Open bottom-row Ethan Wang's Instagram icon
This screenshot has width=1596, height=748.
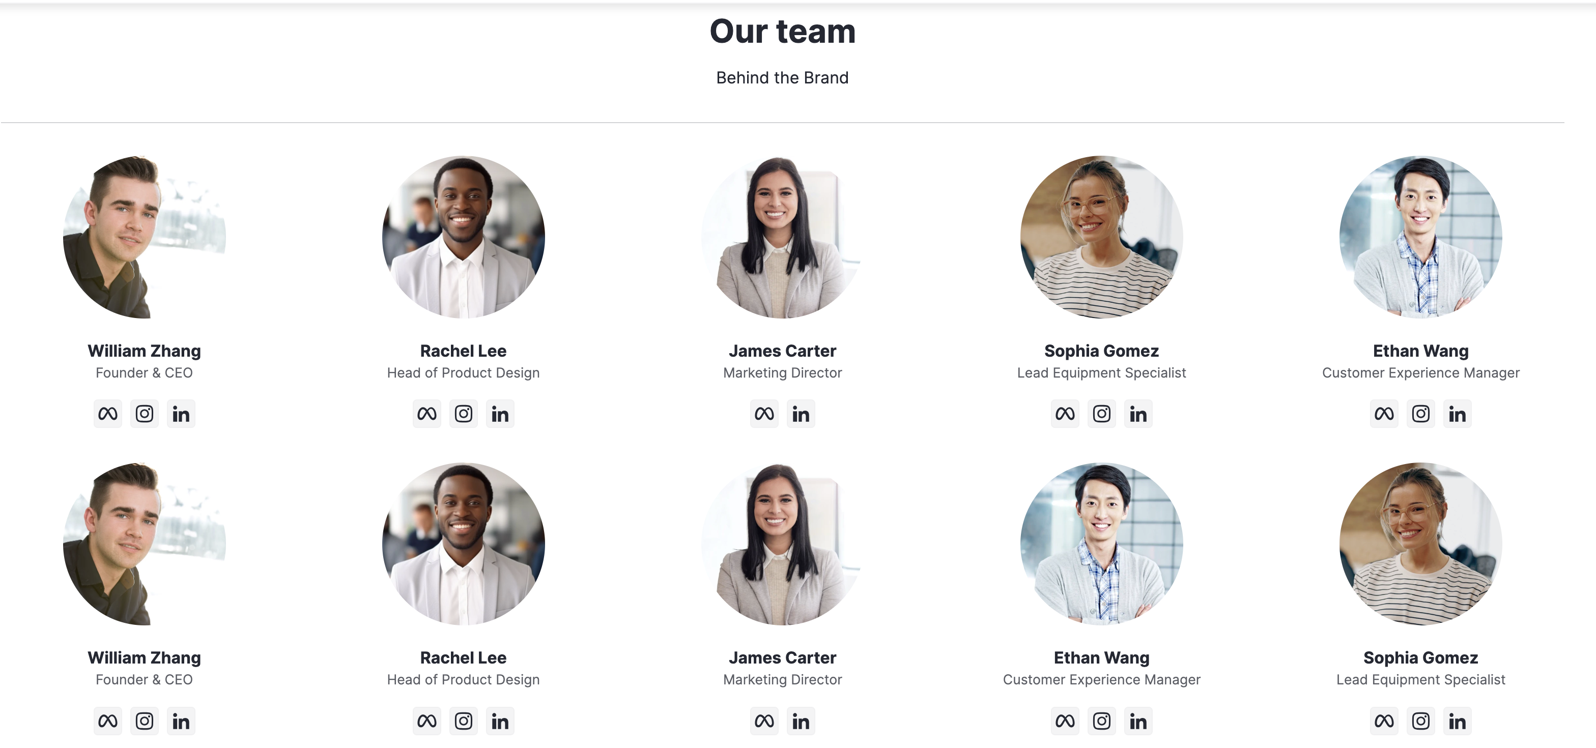click(1102, 721)
